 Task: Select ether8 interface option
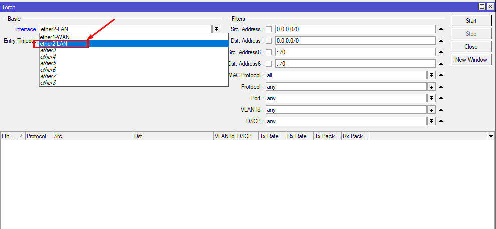click(x=48, y=83)
